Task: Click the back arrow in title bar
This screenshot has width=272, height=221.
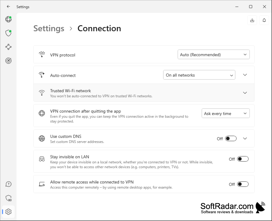Action: coord(8,7)
